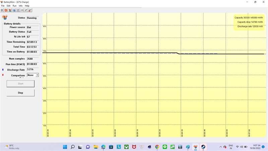Open the Edit menu
Viewport: 268px width, 151px height.
tap(9, 6)
